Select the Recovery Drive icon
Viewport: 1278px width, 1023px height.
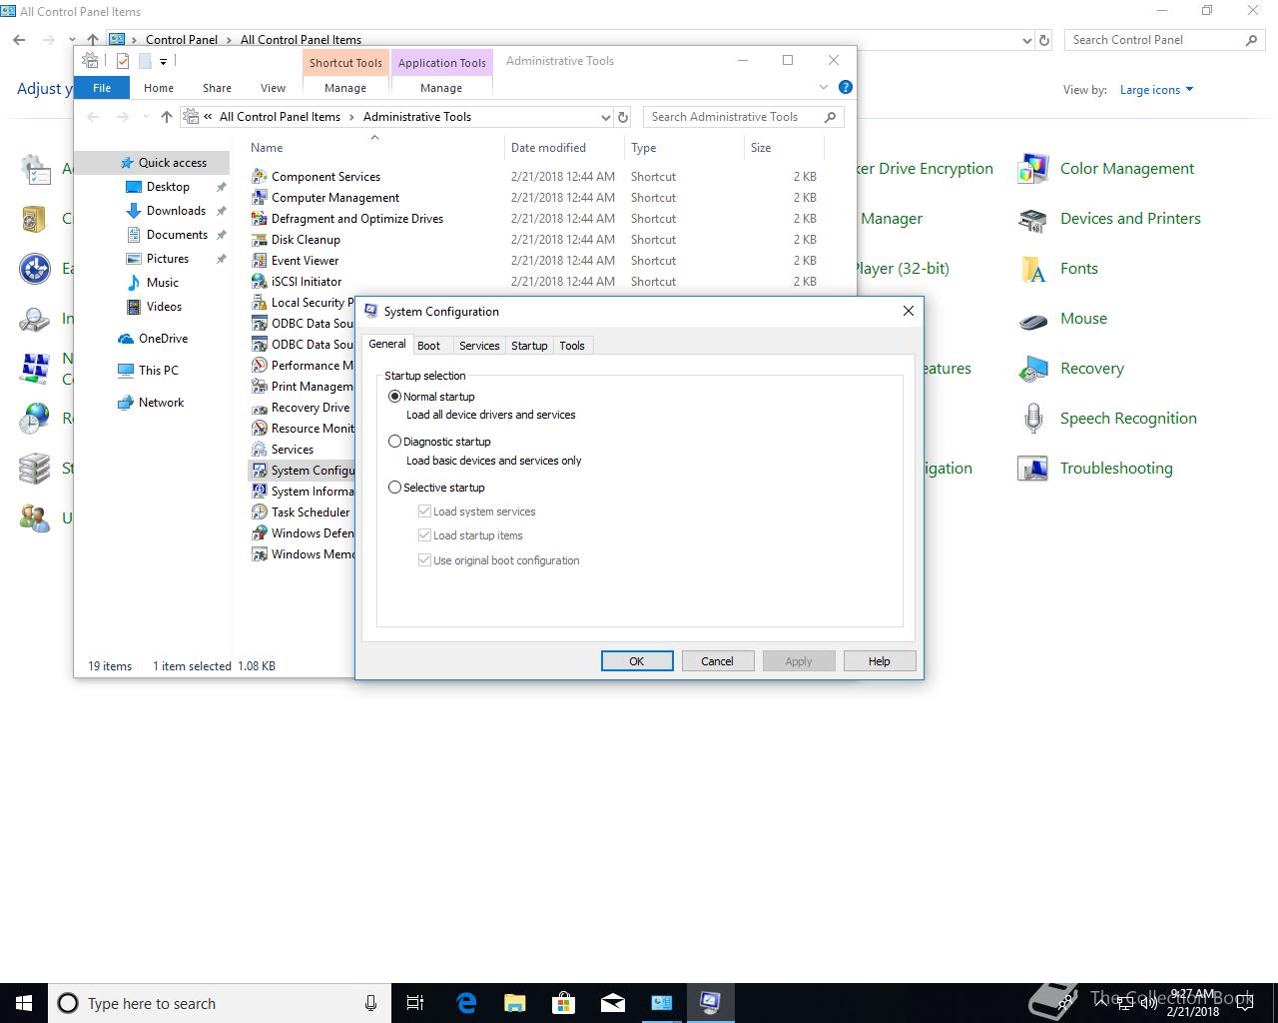coord(260,408)
